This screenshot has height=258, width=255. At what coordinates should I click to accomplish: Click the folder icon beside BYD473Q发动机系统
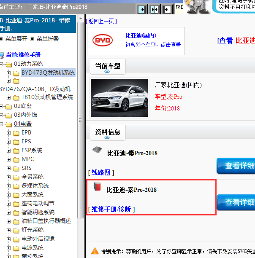pos(16,73)
